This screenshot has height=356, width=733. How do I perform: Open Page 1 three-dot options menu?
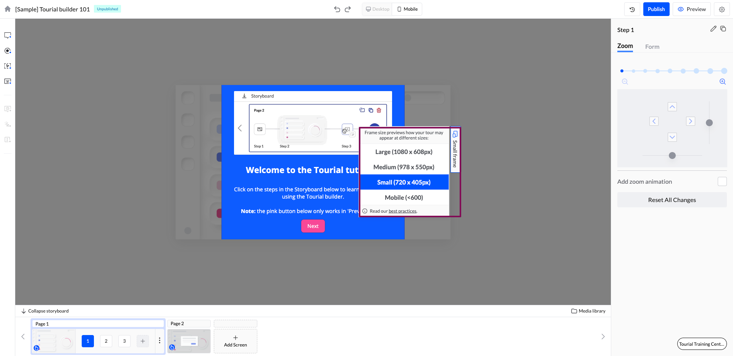click(x=160, y=341)
